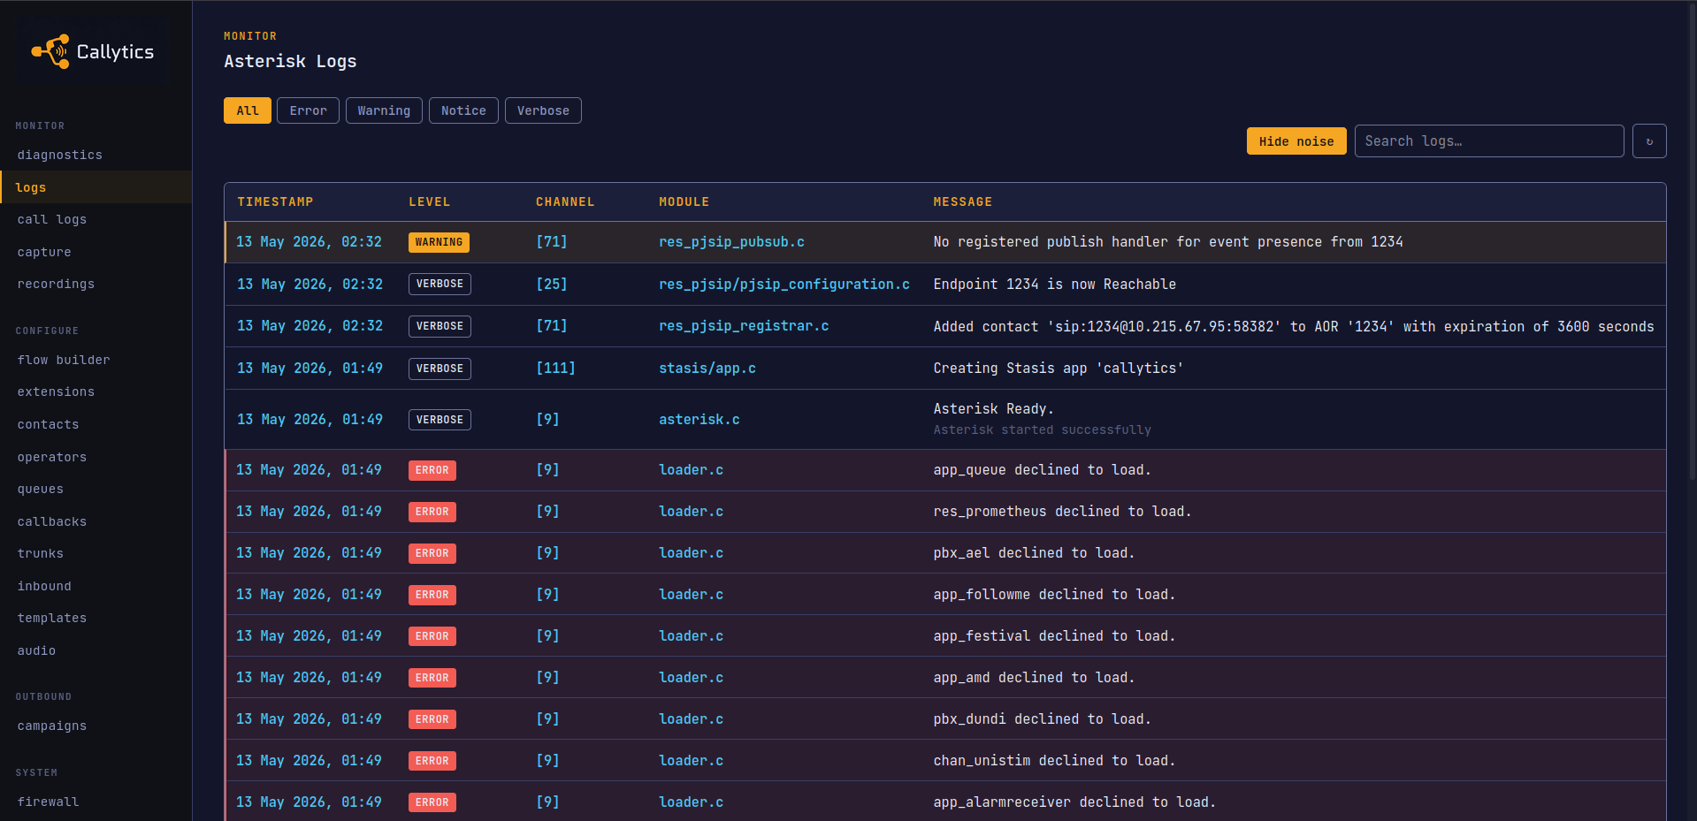Click 'Creating Stasis app callytics' message

point(1058,368)
